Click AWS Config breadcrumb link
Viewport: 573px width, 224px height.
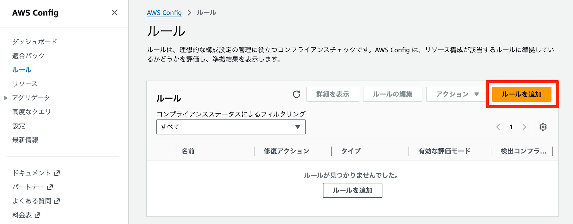click(164, 13)
